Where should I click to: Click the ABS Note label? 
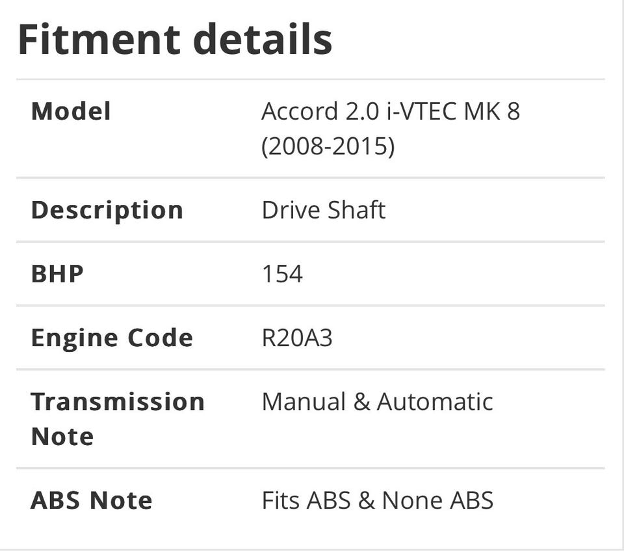(92, 500)
